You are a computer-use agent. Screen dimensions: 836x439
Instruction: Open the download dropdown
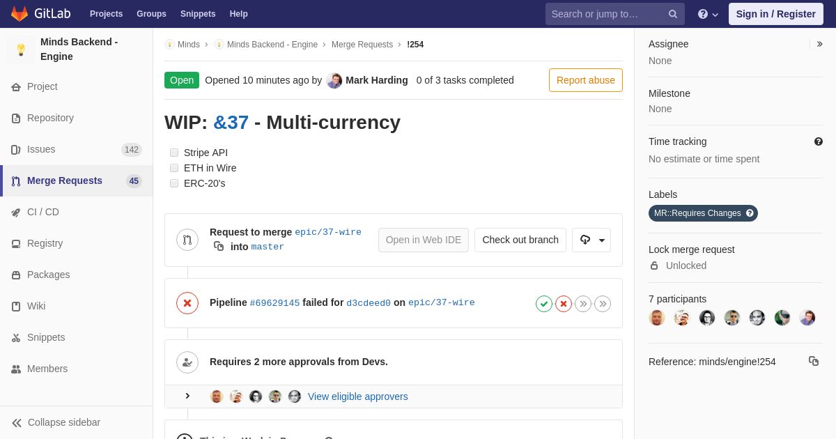coord(591,240)
